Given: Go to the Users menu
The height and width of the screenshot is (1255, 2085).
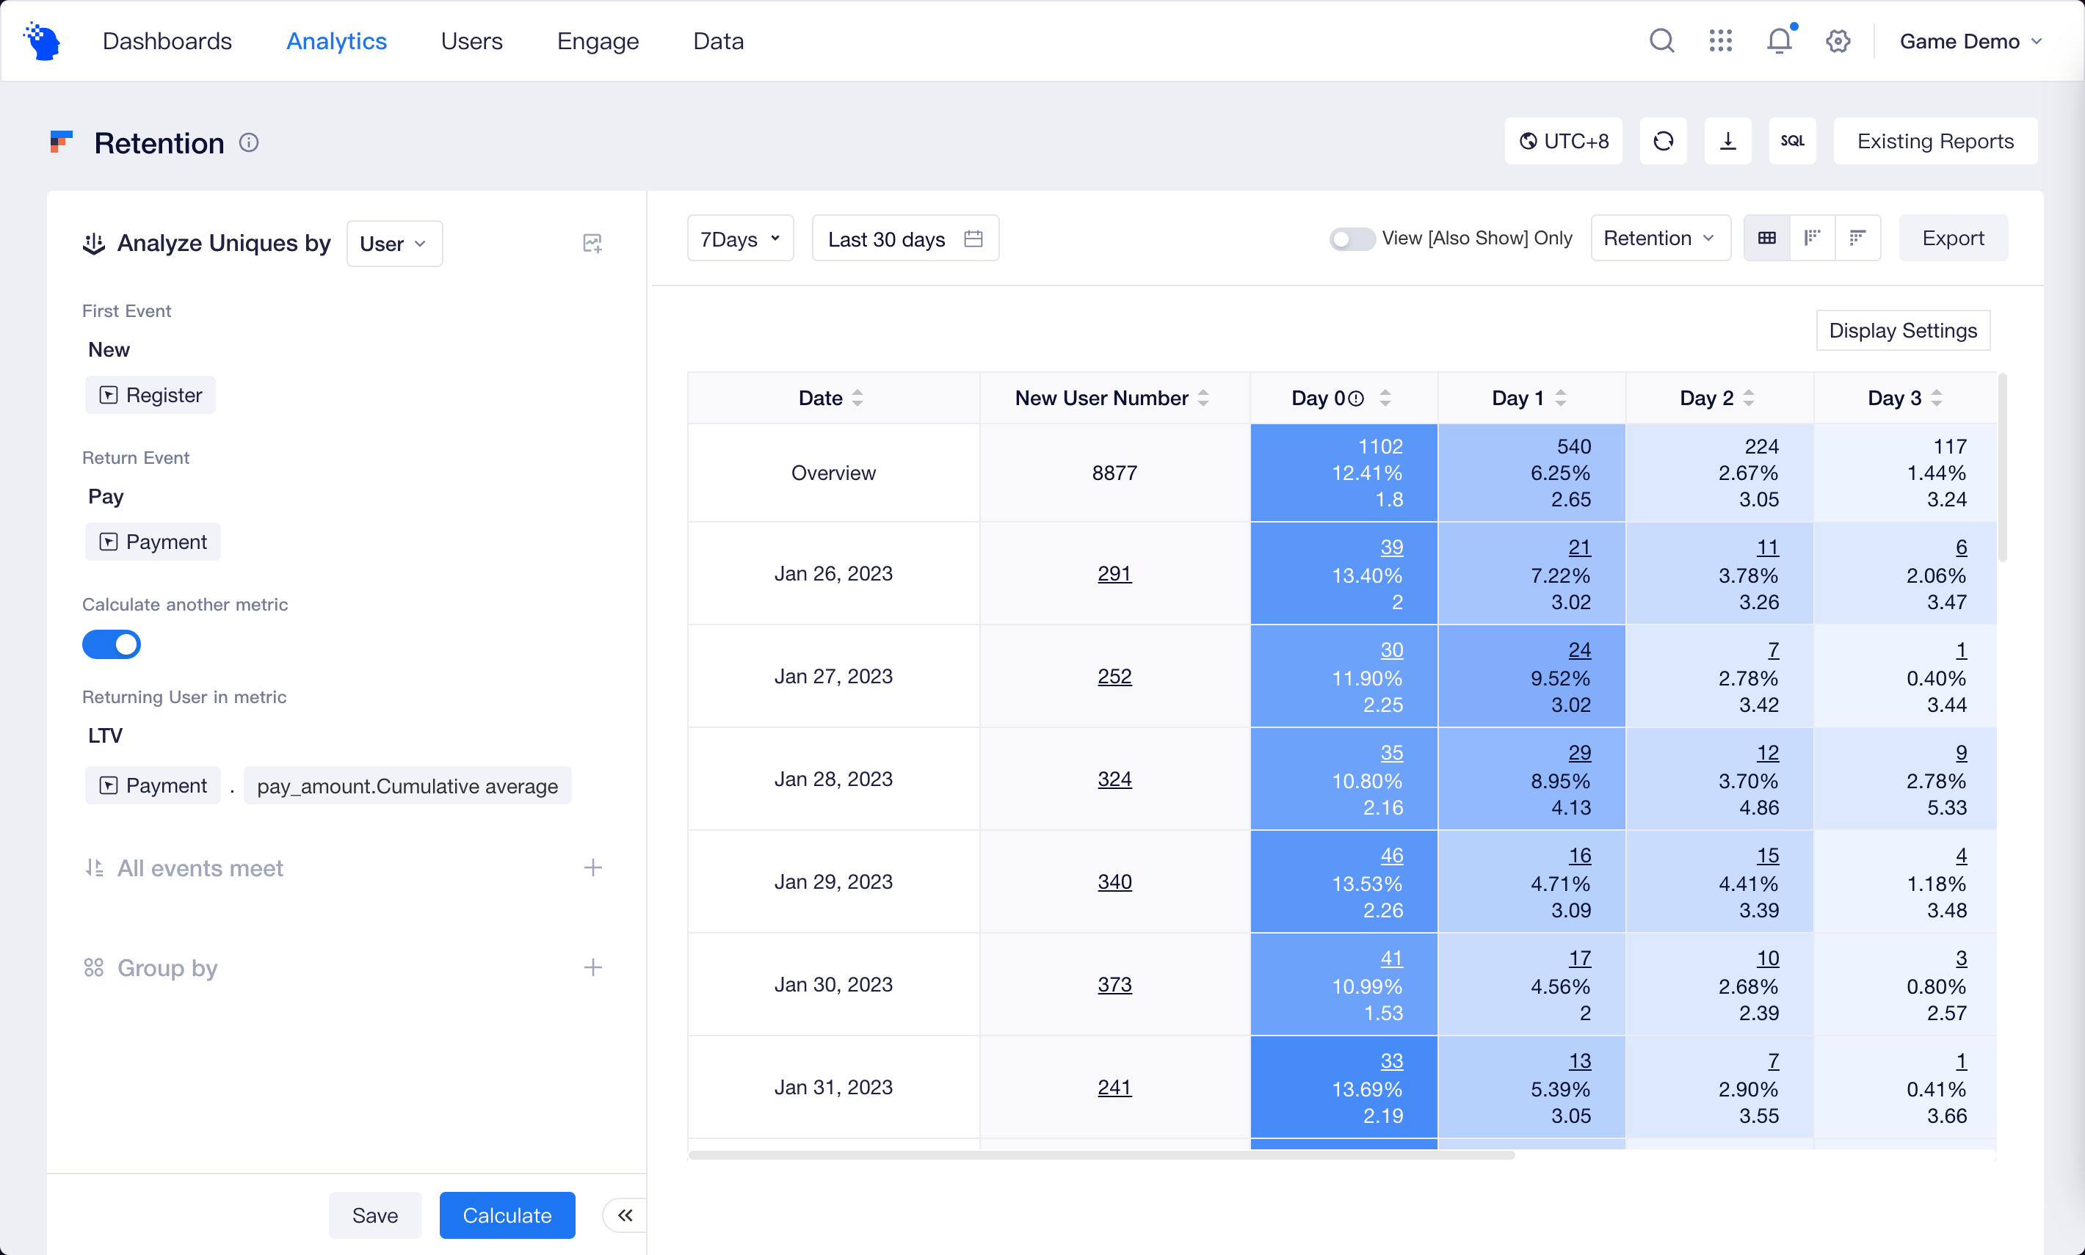Looking at the screenshot, I should tap(472, 40).
